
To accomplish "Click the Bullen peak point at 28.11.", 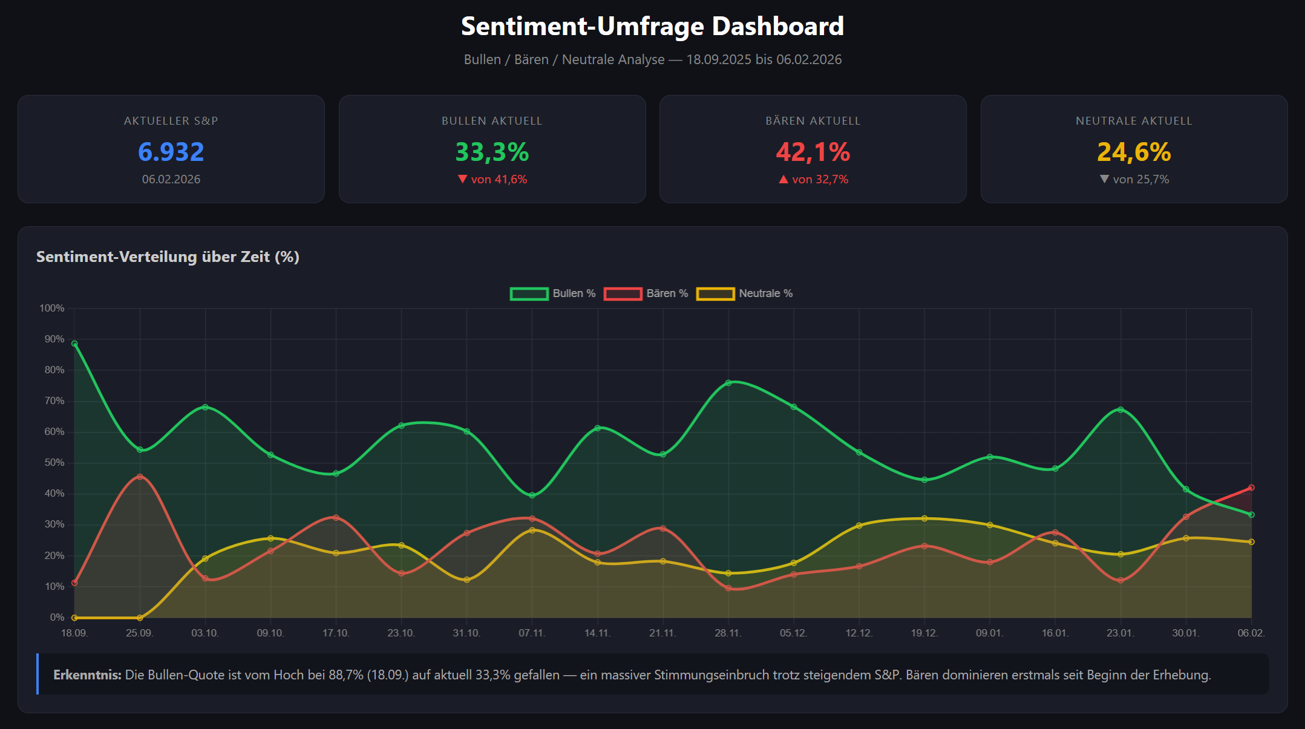I will (x=728, y=382).
